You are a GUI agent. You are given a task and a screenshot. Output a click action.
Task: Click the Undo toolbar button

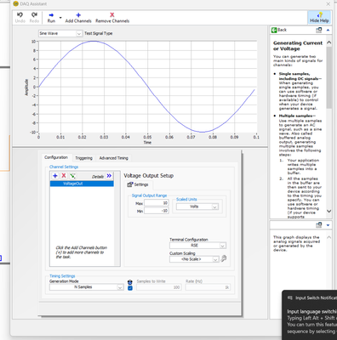(20, 18)
